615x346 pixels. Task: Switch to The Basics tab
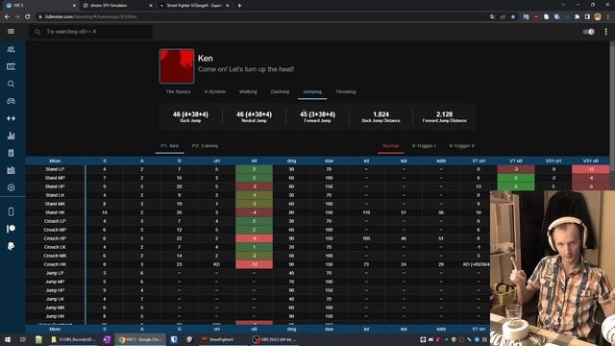tap(178, 92)
